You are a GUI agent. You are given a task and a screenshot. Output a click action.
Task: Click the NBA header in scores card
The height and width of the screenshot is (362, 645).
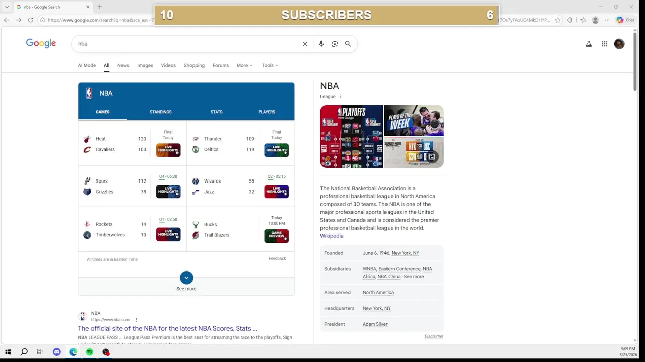[106, 93]
